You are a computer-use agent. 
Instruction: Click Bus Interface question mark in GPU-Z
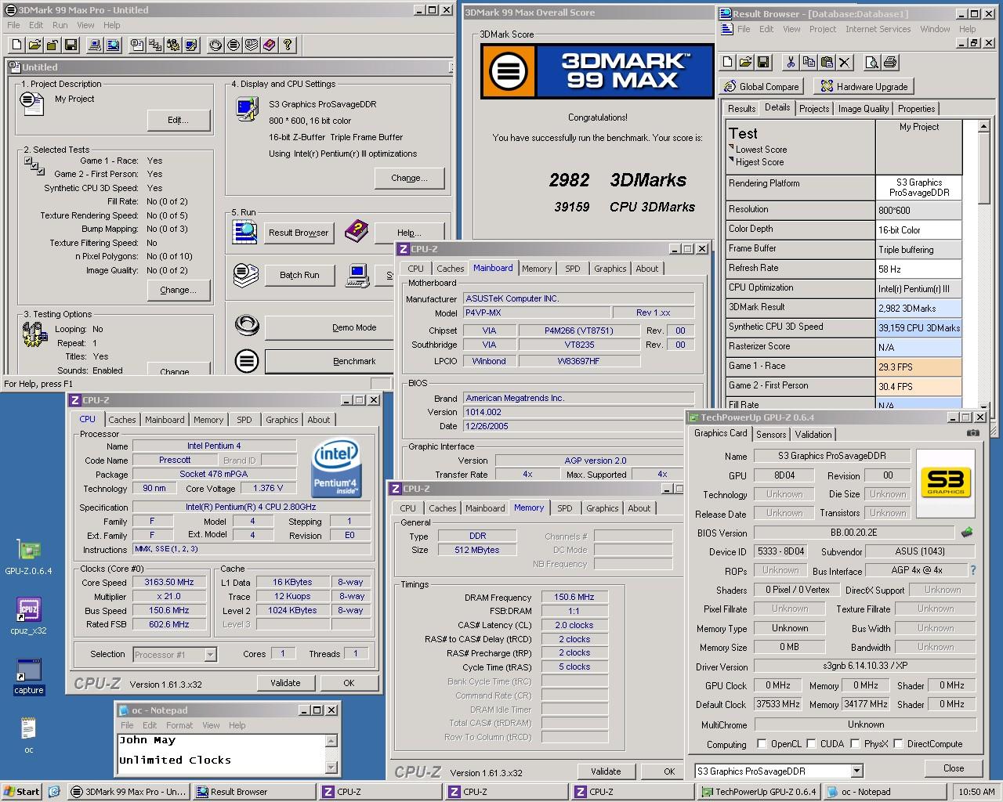[x=973, y=570]
